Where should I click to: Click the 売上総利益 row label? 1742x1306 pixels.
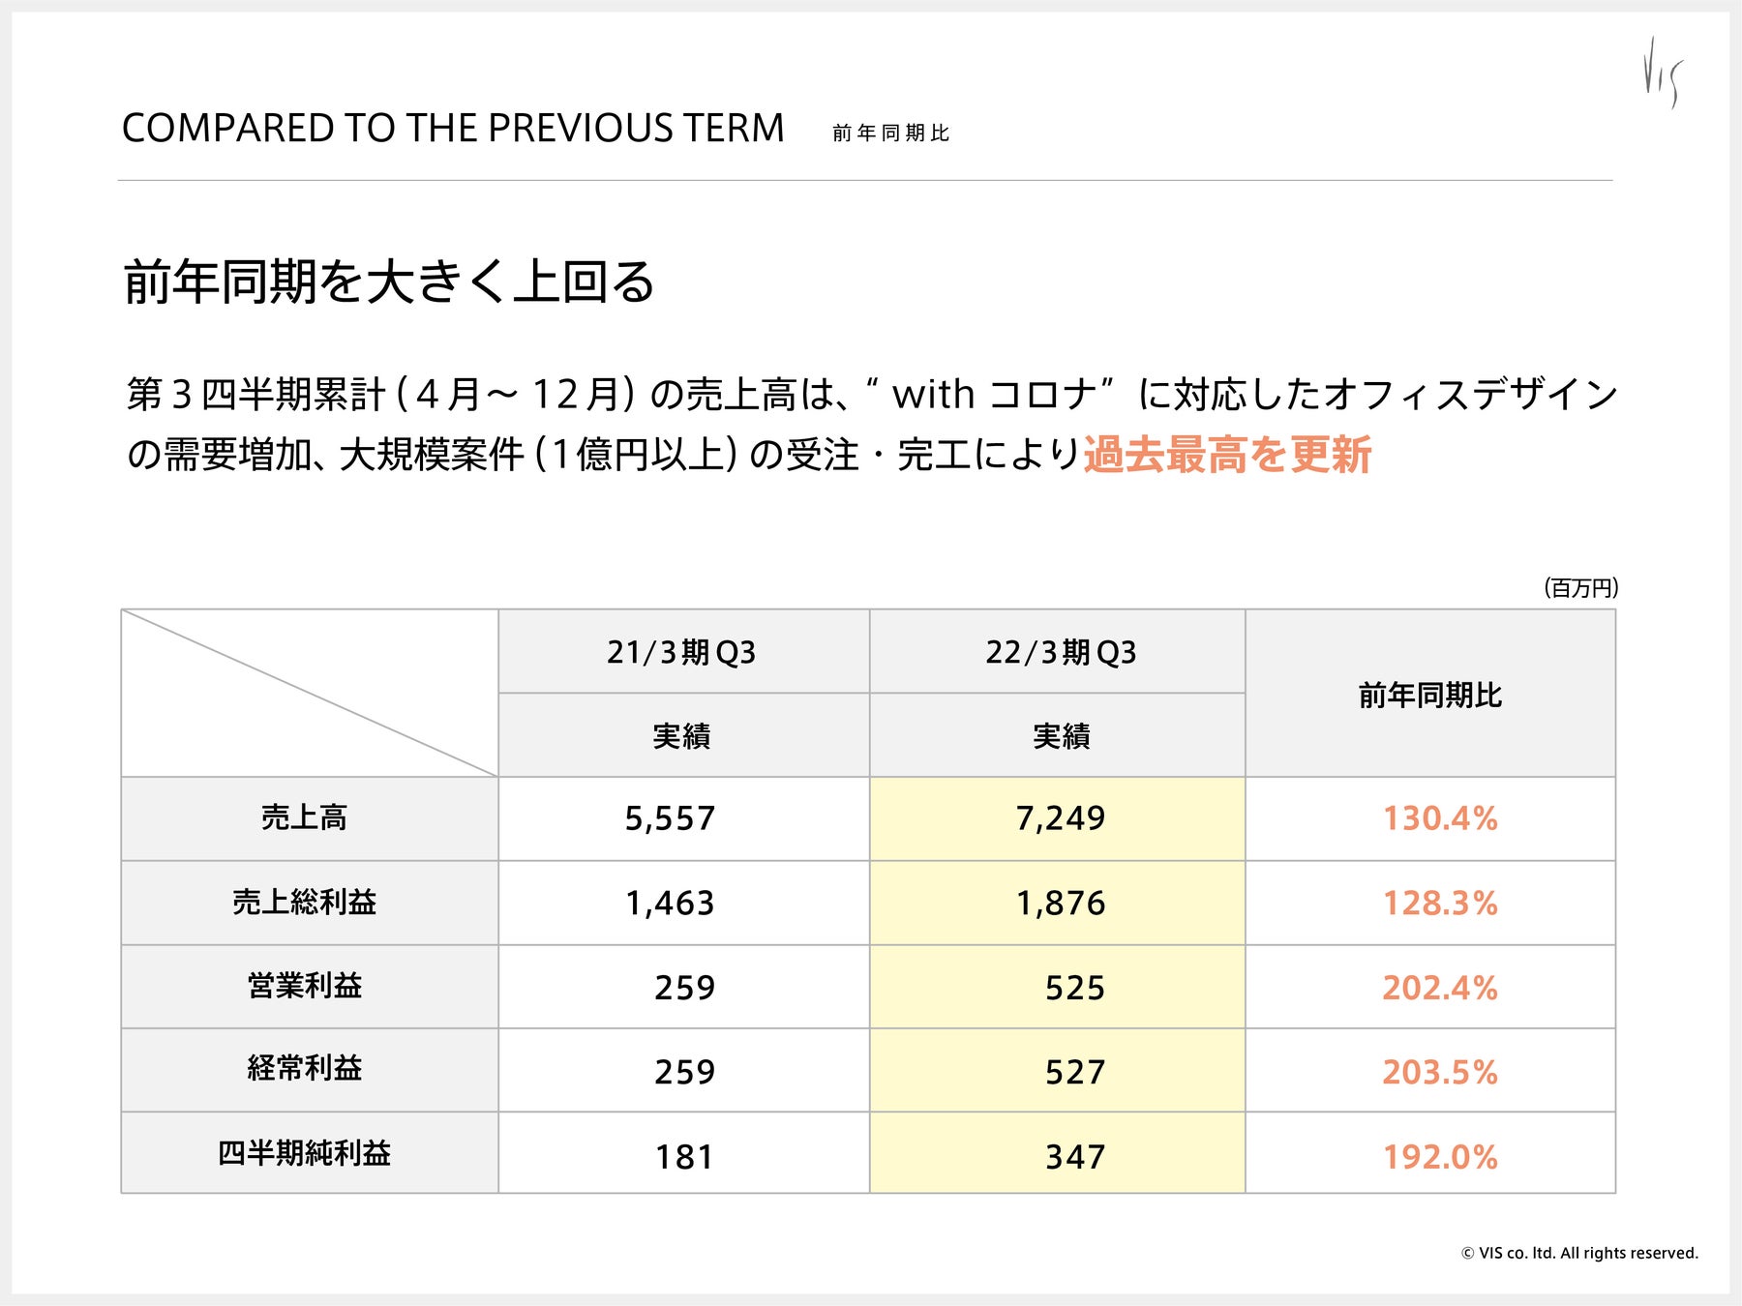coord(304,903)
